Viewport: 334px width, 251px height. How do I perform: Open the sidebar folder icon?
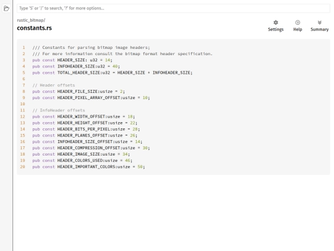[x=6, y=9]
